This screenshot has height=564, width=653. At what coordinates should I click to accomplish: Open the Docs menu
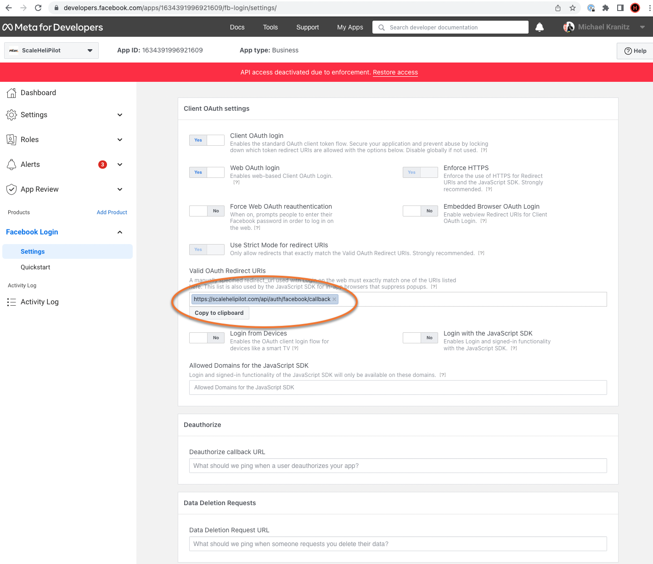click(237, 28)
